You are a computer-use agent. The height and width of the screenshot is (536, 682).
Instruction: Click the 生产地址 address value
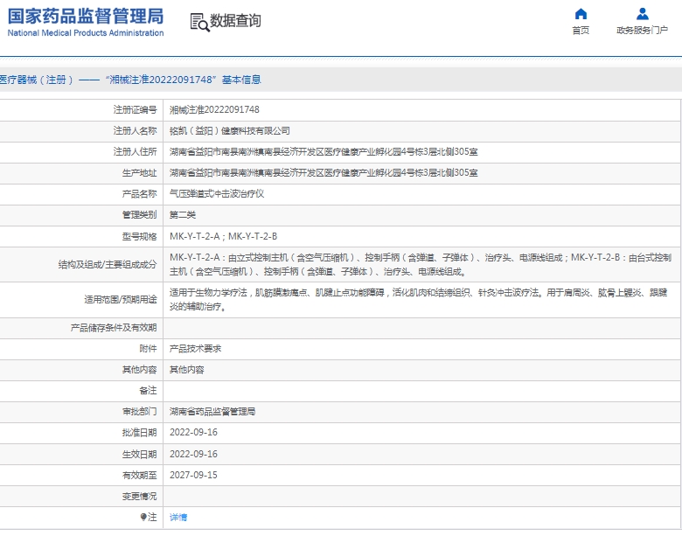pyautogui.click(x=324, y=173)
